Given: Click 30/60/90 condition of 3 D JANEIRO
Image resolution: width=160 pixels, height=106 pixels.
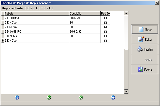Looking at the screenshot, I should coord(85,32).
